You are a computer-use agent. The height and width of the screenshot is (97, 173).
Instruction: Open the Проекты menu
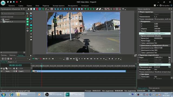coord(12,6)
